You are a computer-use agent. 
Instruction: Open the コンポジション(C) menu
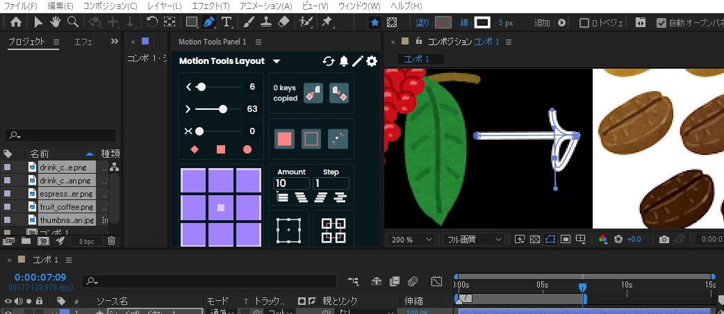(x=110, y=6)
